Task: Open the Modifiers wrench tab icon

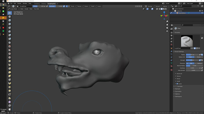Action: tap(171, 51)
